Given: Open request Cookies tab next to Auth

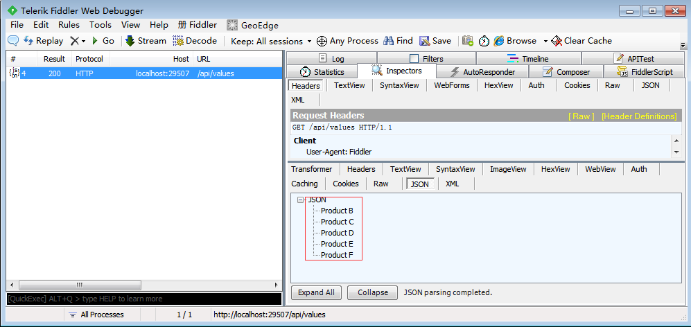Looking at the screenshot, I should (x=577, y=85).
